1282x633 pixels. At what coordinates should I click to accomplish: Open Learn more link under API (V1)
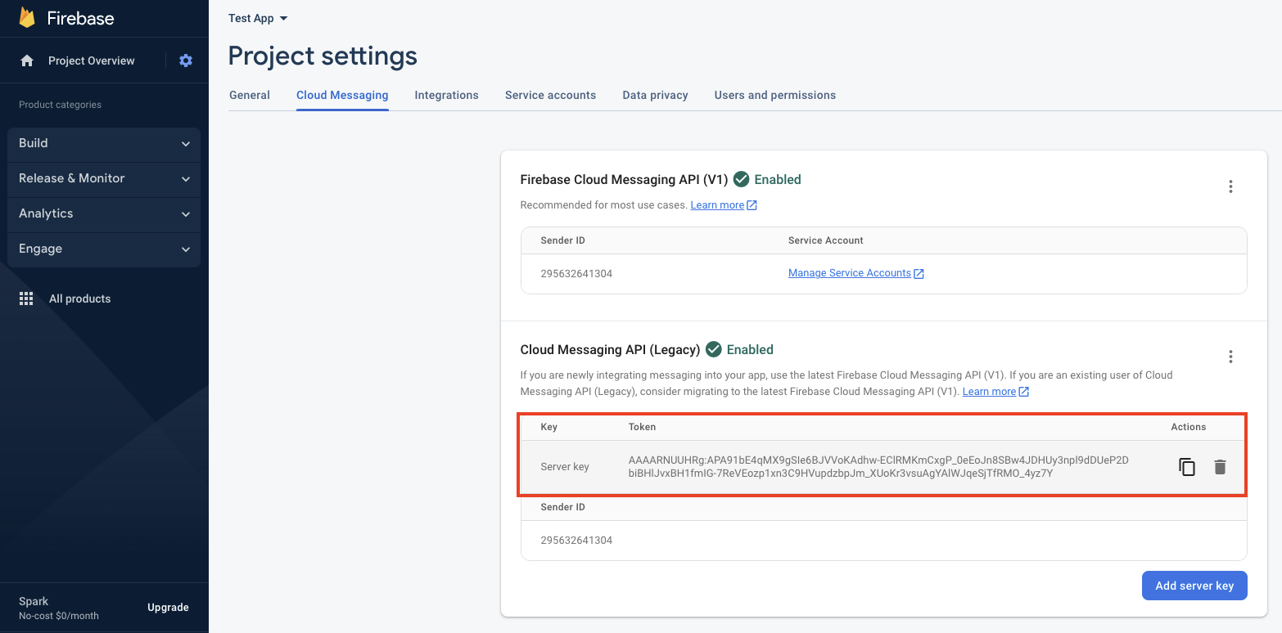[x=724, y=205]
